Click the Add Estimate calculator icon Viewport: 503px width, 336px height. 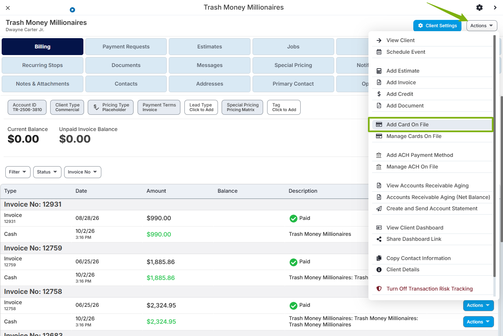coord(379,71)
